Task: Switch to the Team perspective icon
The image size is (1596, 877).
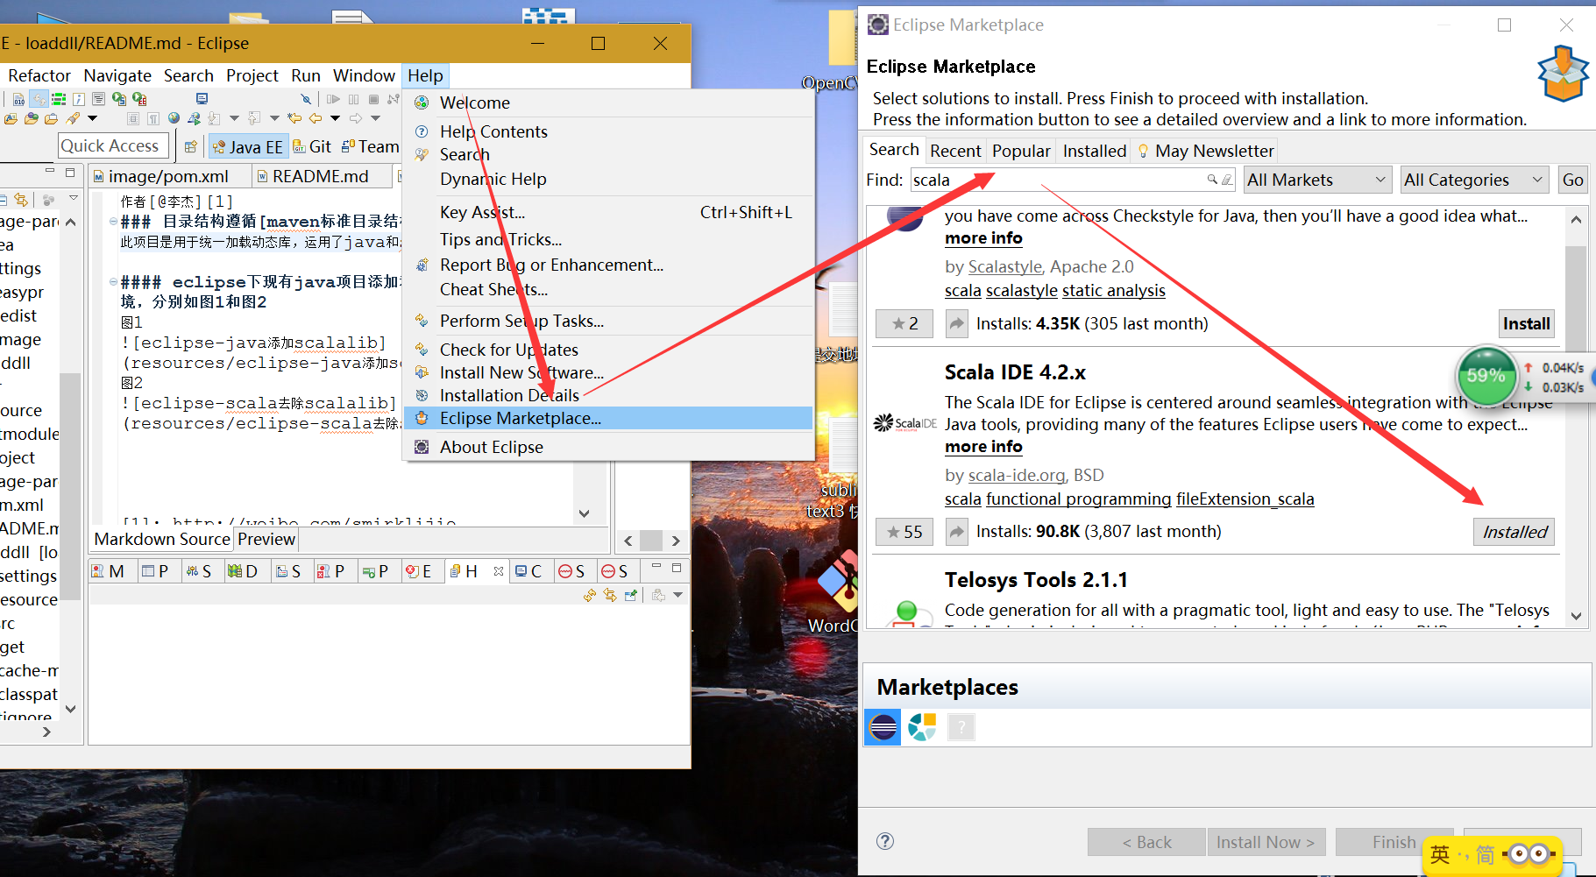Action: 348,146
